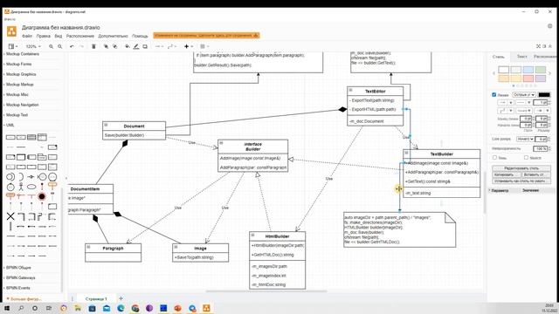Enable the Sketch checkbox

pos(526,157)
